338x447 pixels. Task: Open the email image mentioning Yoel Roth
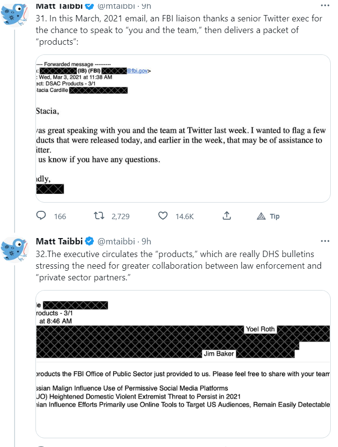coord(183,362)
